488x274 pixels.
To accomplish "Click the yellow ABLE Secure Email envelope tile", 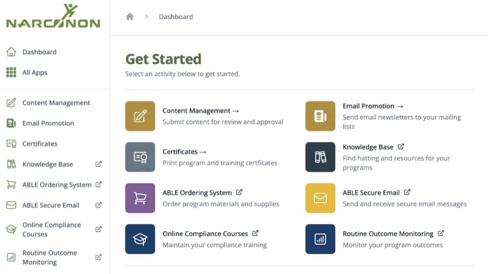I will (x=320, y=198).
